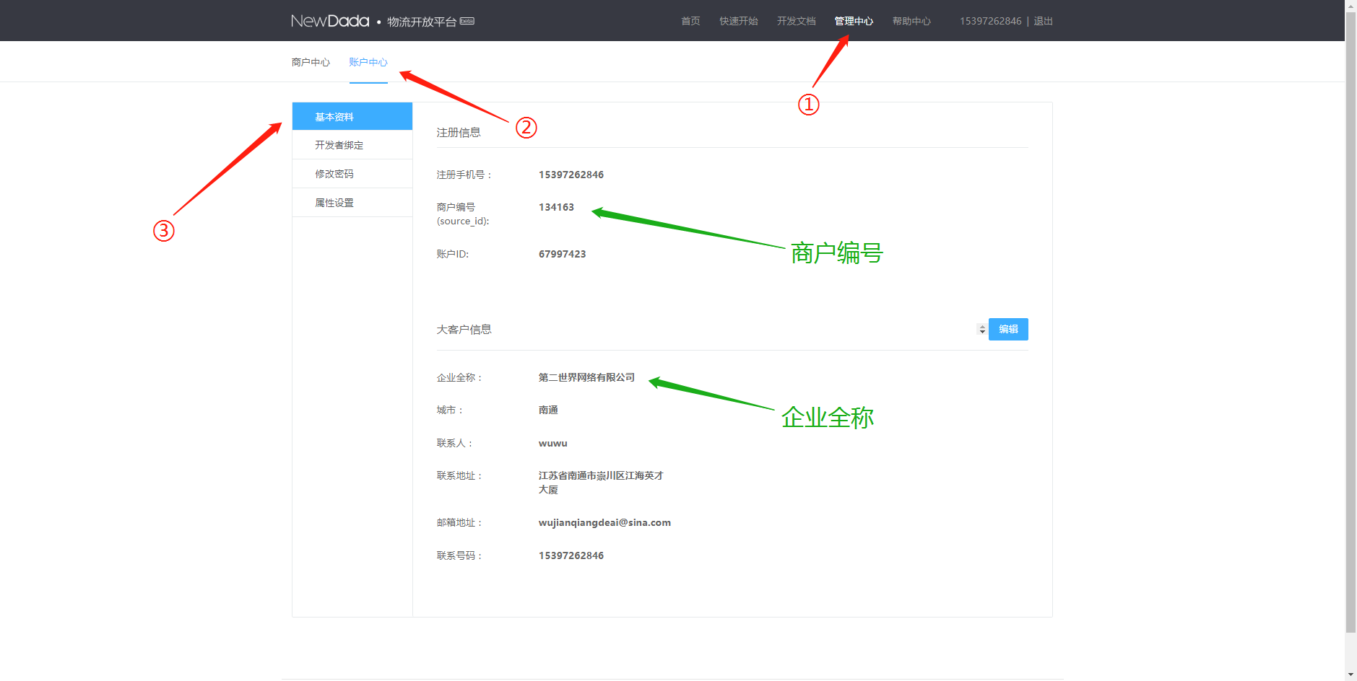Click the account number 15397262846 in header
Viewport: 1357px width, 681px height.
[990, 21]
